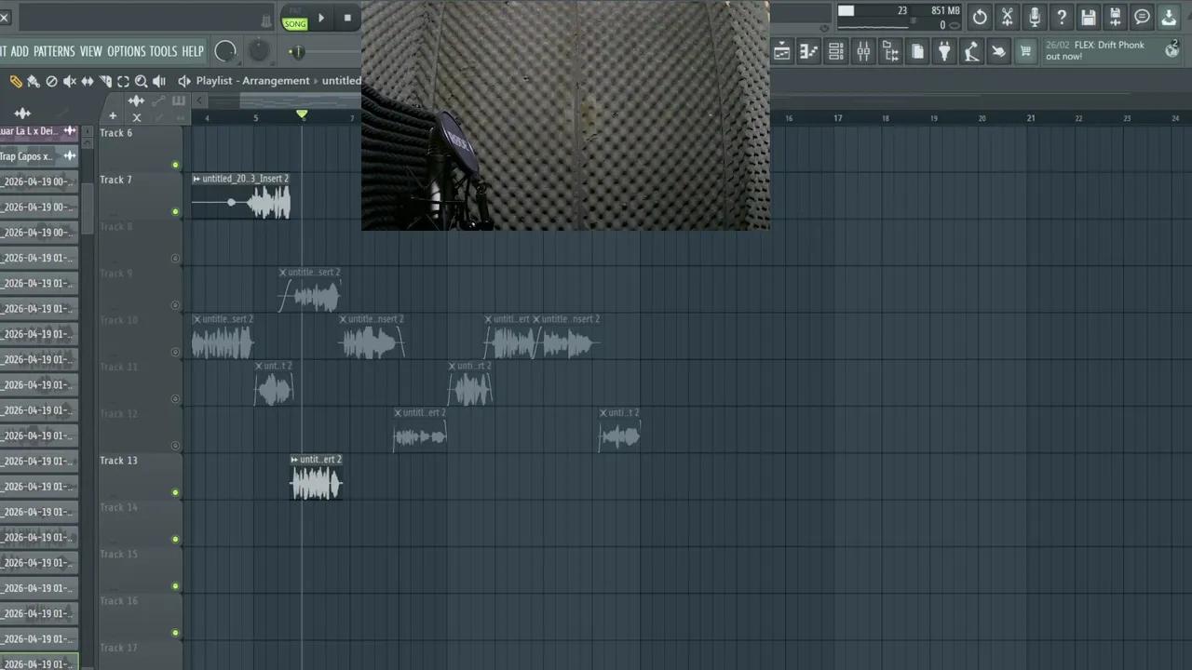The height and width of the screenshot is (670, 1192).
Task: Select the Mute tool in playlist toolbar
Action: click(69, 81)
